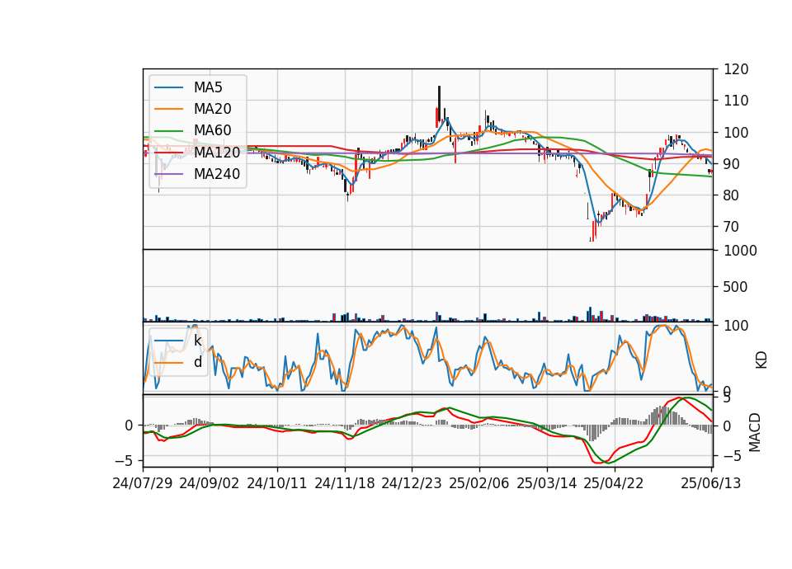Click the green MA60 legend line sample
This screenshot has width=792, height=569.
[x=168, y=130]
